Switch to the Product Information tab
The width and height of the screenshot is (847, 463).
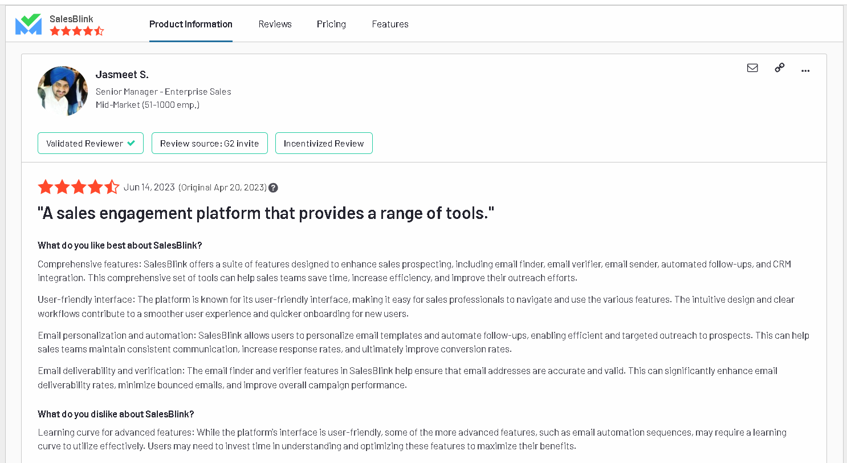point(191,24)
